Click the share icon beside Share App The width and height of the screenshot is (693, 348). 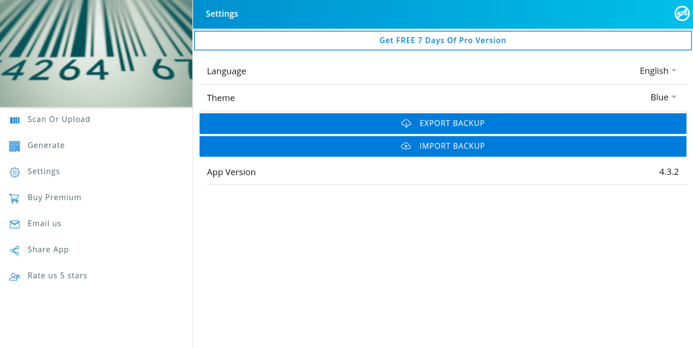click(x=14, y=250)
